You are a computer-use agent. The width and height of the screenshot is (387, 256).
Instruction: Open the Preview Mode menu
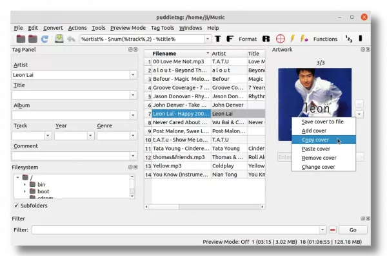(x=128, y=28)
